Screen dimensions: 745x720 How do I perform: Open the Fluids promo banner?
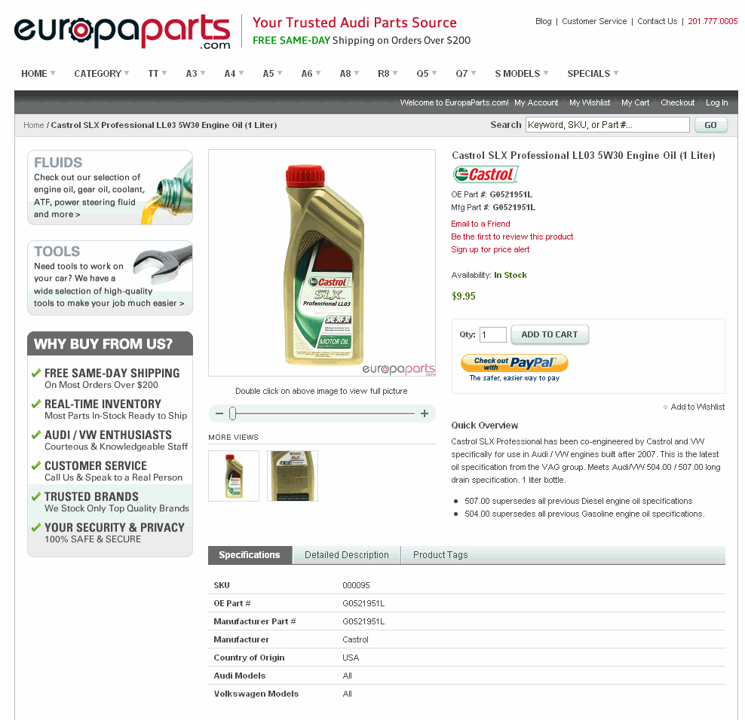(x=110, y=188)
